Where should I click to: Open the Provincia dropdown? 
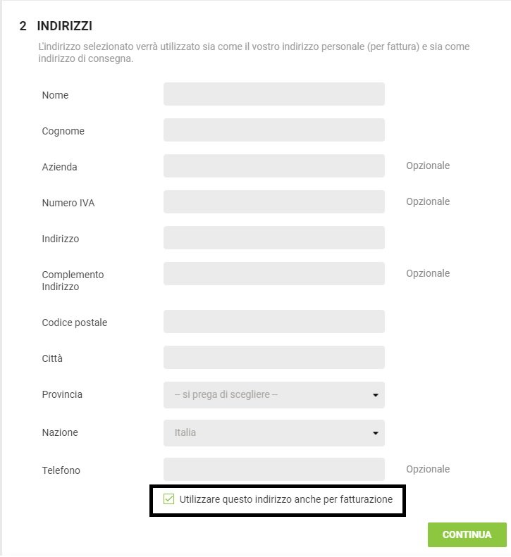tap(273, 395)
